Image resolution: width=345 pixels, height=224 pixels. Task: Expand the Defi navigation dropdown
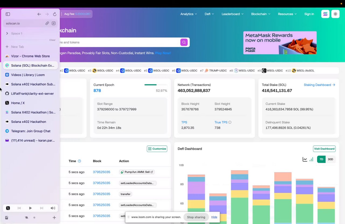209,14
